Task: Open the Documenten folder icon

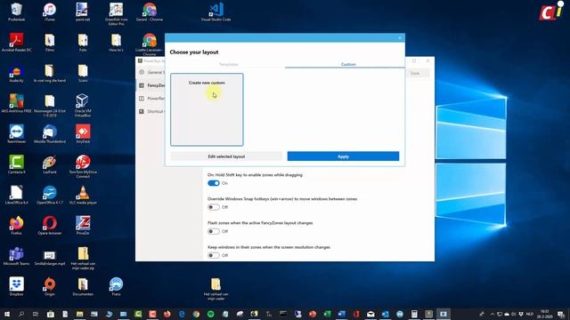Action: (83, 286)
